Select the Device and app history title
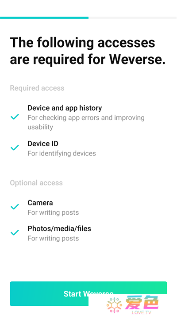 click(x=65, y=108)
